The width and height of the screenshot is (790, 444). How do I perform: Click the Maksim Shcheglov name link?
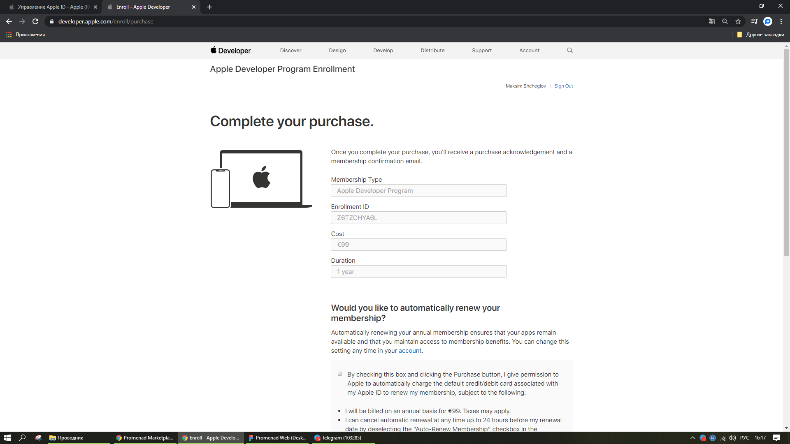click(525, 86)
